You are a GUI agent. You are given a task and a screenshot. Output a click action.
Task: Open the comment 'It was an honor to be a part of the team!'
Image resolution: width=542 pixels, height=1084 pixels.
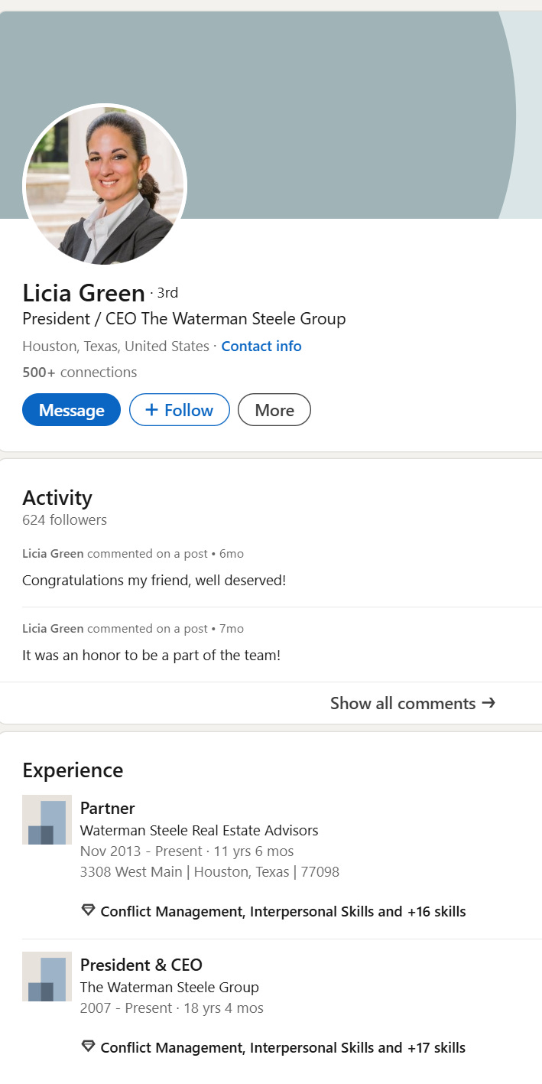pyautogui.click(x=151, y=656)
